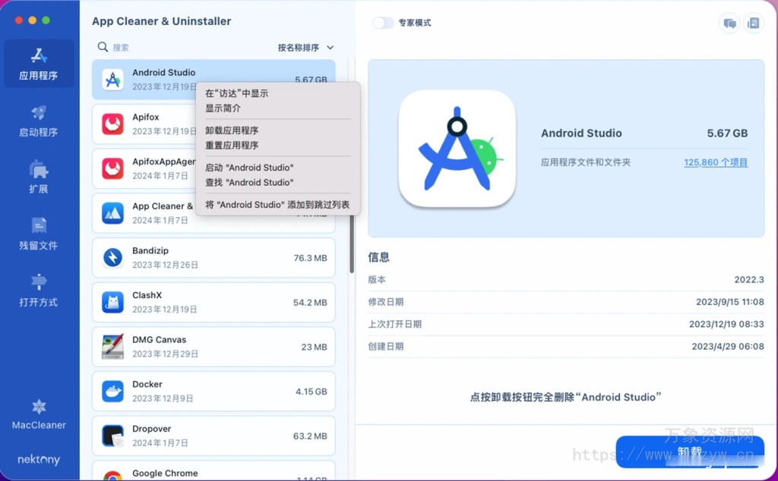
Task: Choose 重置应用程序 from context menu
Action: pos(232,145)
